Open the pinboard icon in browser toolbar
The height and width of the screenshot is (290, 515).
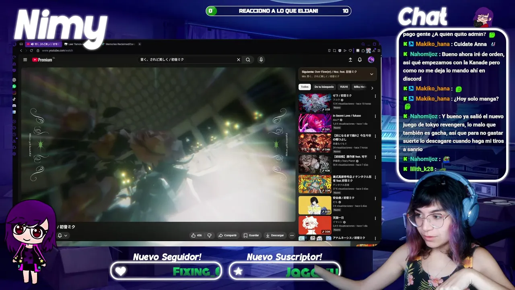[x=329, y=50]
